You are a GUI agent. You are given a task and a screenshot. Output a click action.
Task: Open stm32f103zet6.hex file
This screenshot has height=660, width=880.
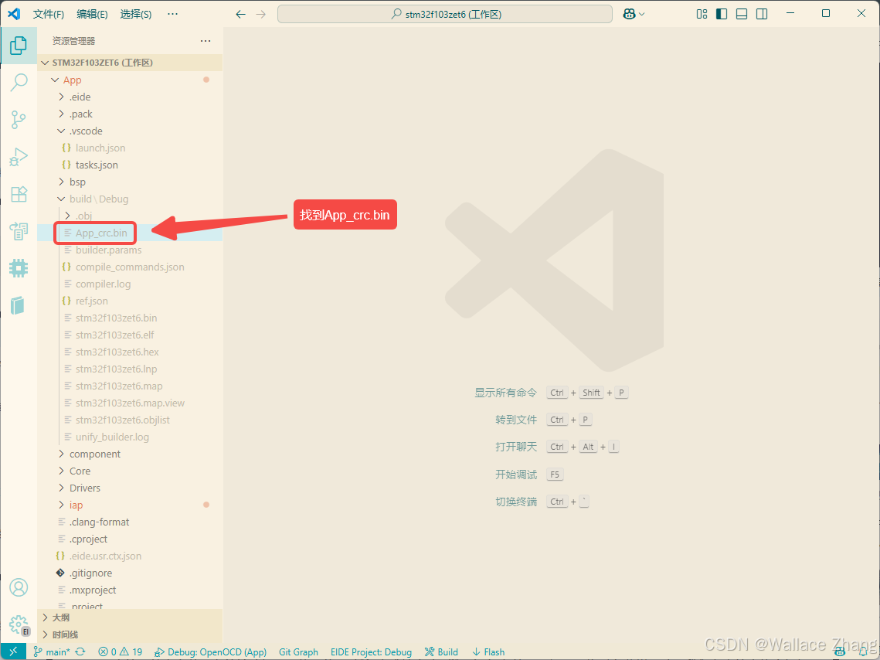coord(131,352)
